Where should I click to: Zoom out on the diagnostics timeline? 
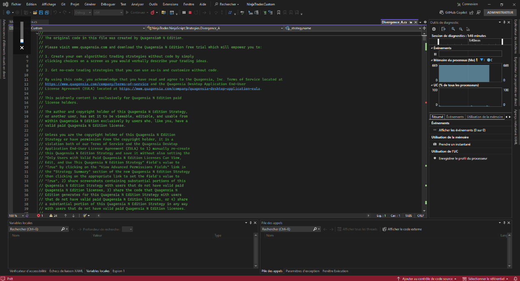[x=460, y=29]
